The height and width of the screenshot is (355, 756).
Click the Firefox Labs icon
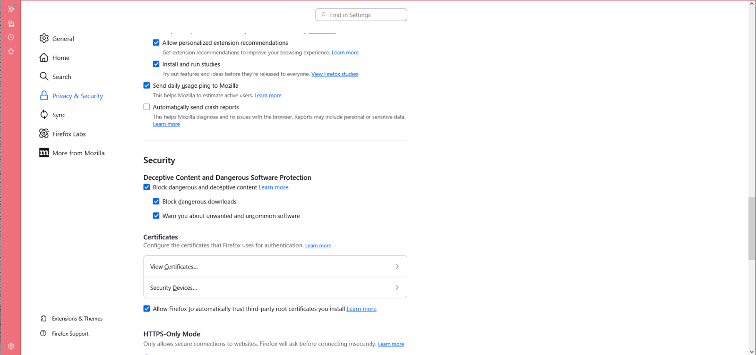pos(44,134)
